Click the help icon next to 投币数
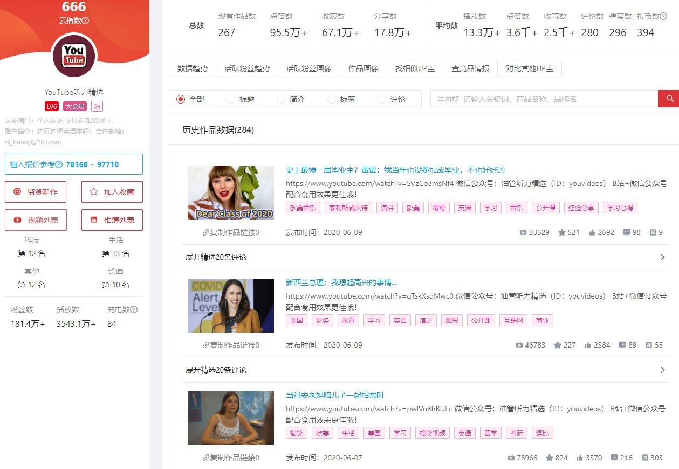679x469 pixels. coord(663,17)
